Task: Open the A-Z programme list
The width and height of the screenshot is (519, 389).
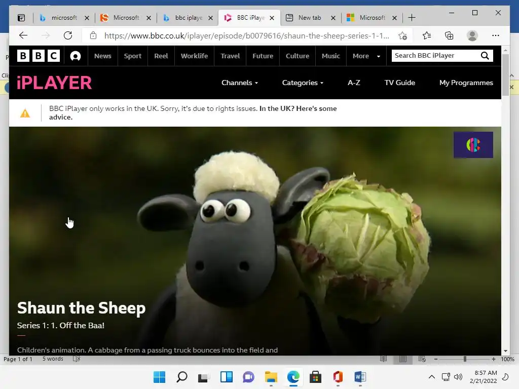Action: pos(354,83)
